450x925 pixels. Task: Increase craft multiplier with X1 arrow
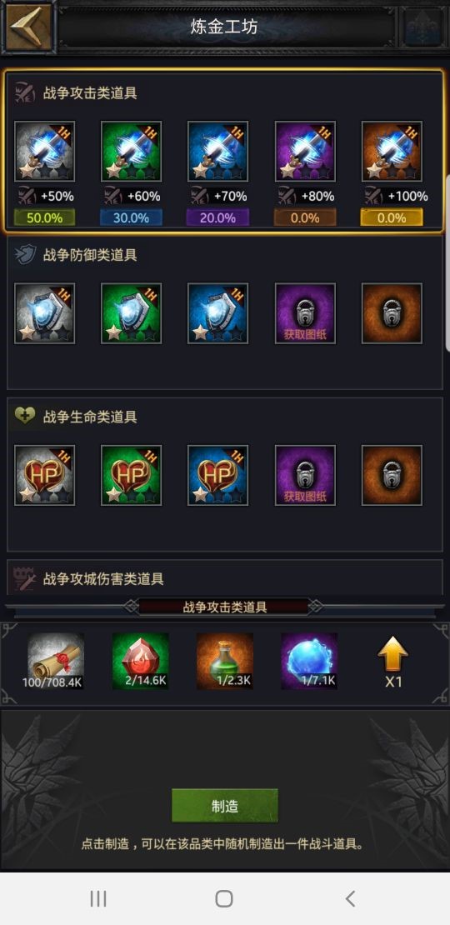point(392,662)
